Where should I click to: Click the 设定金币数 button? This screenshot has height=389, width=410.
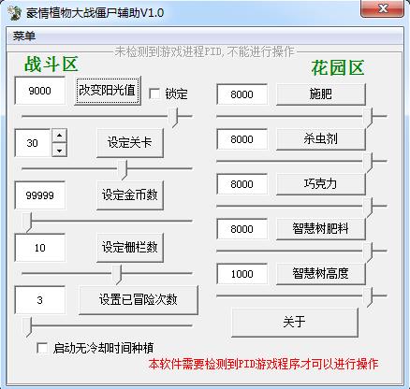[130, 195]
